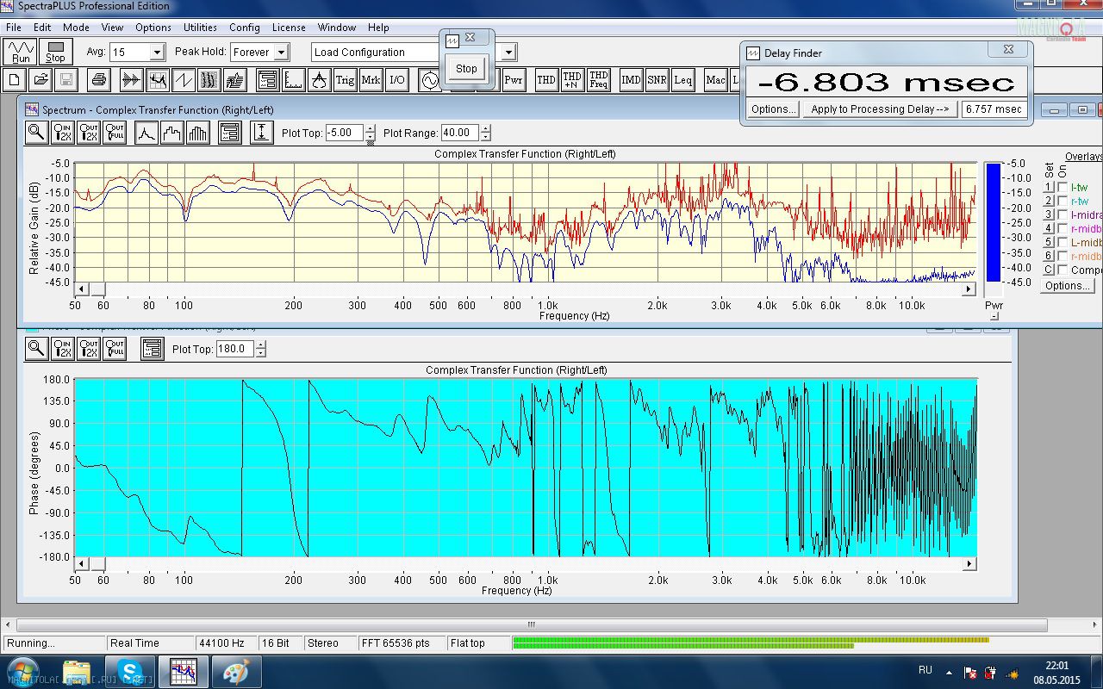
Task: Expand the Load Configuration dropdown arrow
Action: click(508, 53)
